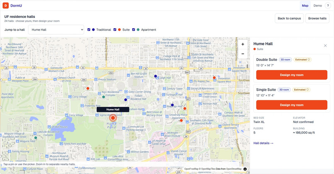Screen dimensions: 334x174
Task: Zoom out the map with minus
Action: point(242,54)
